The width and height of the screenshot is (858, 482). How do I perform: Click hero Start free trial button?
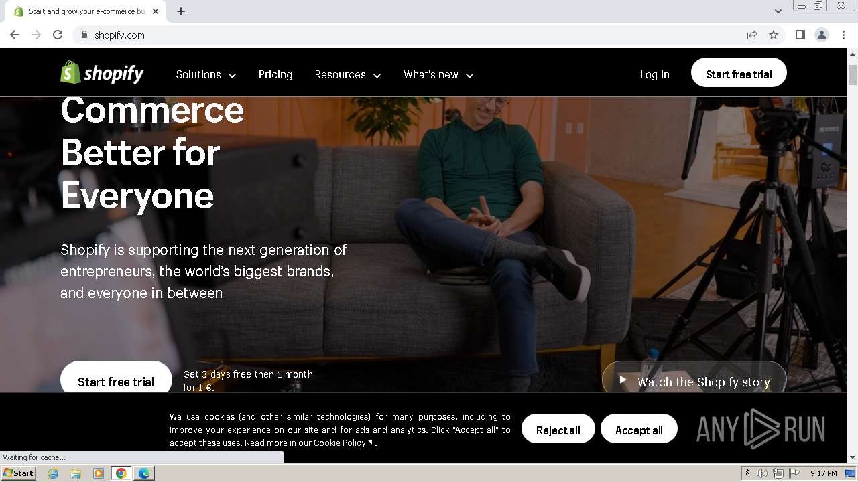tap(116, 378)
